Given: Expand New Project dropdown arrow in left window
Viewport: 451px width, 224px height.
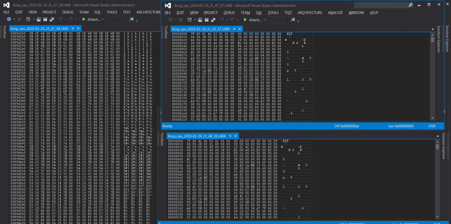Looking at the screenshot, I should click(33, 19).
